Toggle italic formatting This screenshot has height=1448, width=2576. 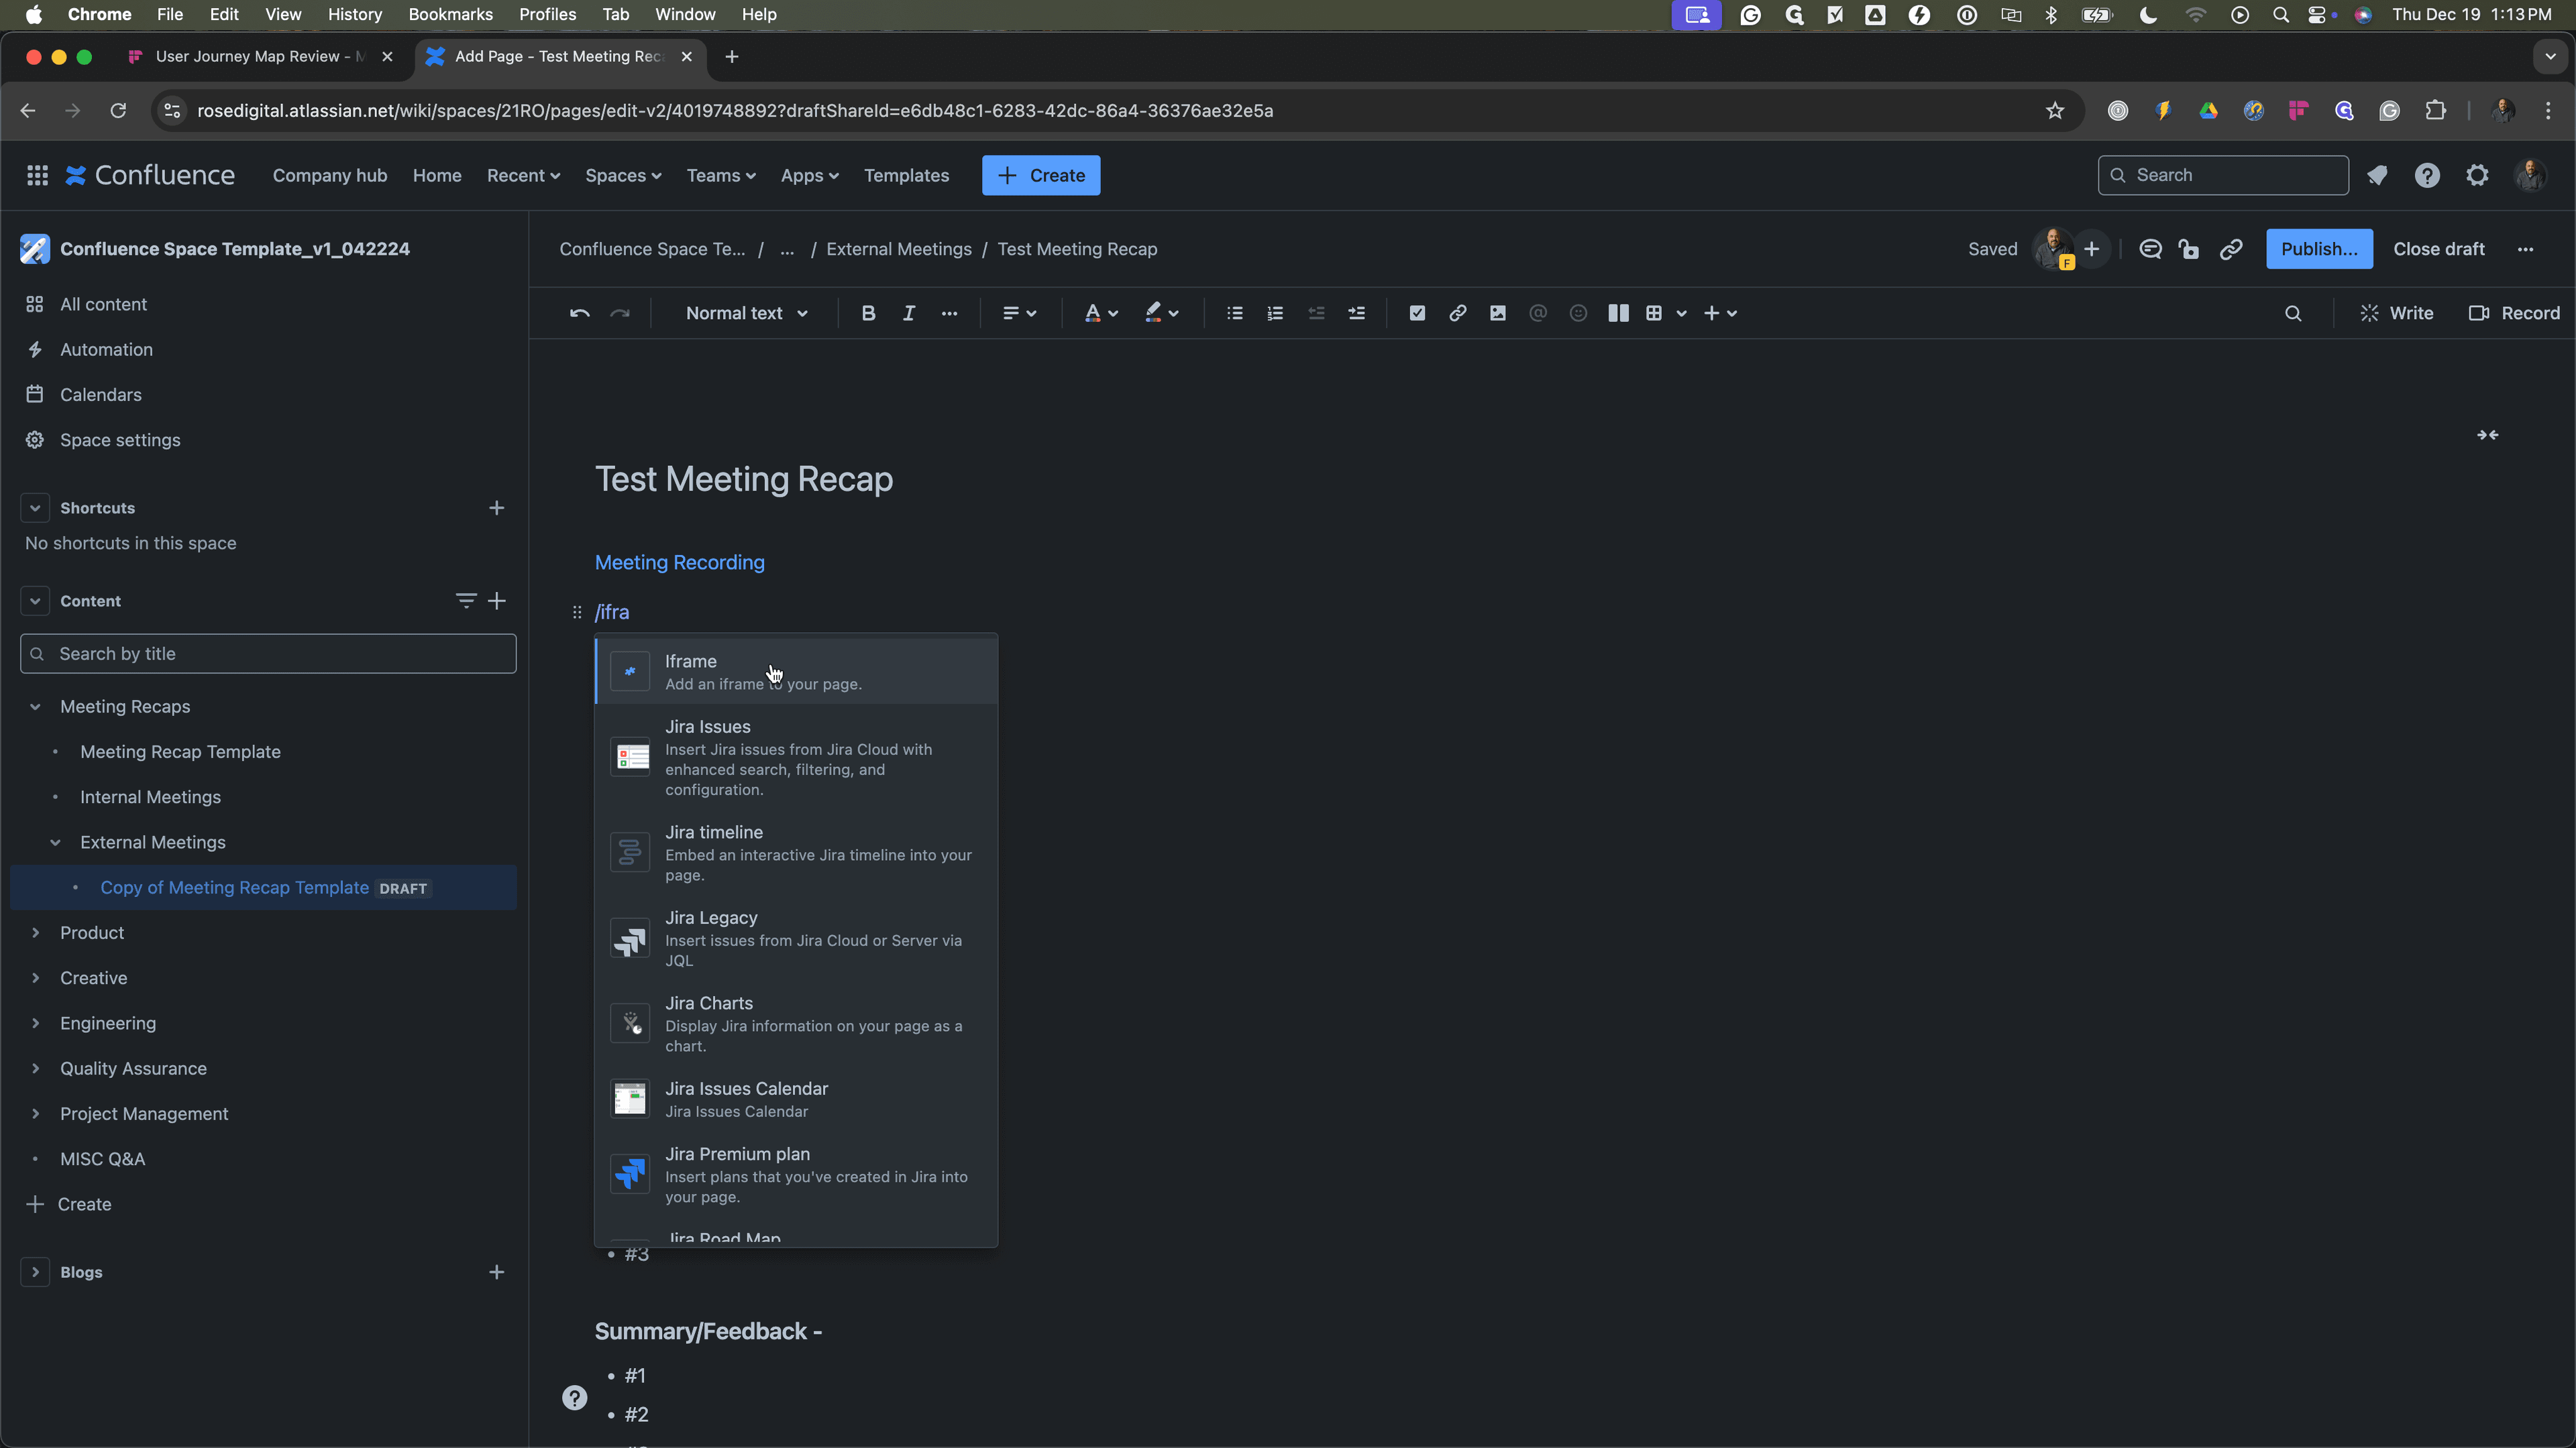909,313
